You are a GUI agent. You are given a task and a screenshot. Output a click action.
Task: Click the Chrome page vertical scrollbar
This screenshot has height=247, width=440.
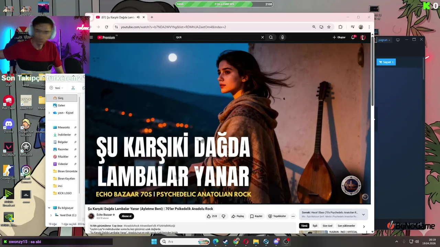pos(372,70)
